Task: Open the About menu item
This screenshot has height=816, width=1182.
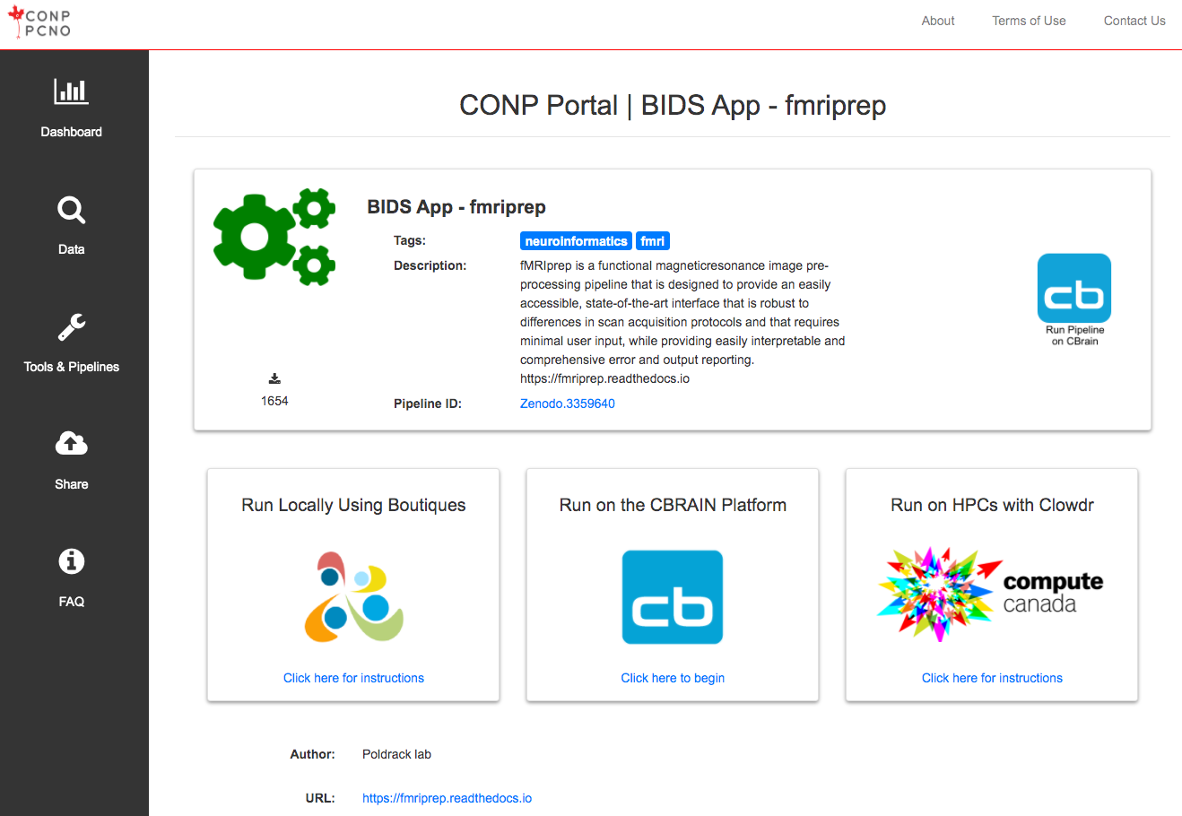Action: coord(937,21)
